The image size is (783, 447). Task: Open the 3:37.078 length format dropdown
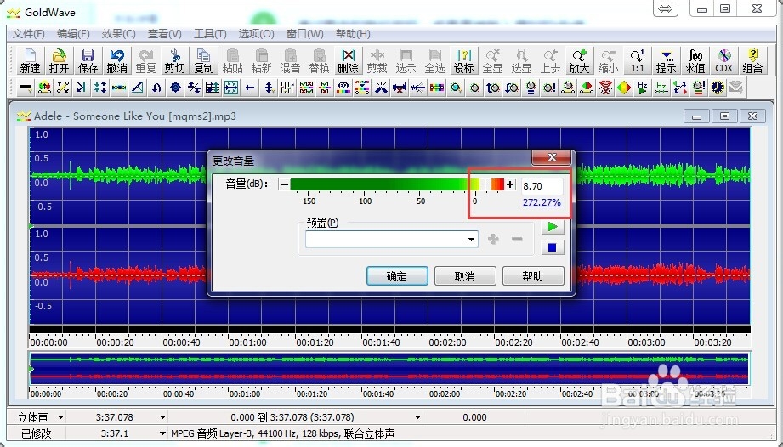click(x=162, y=417)
